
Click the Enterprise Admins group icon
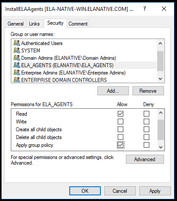[x=17, y=72]
